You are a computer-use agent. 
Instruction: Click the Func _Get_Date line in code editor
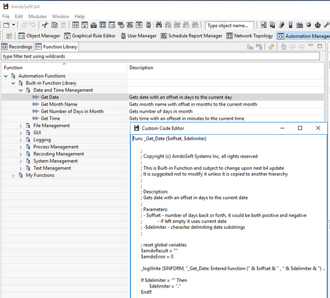[x=169, y=139]
